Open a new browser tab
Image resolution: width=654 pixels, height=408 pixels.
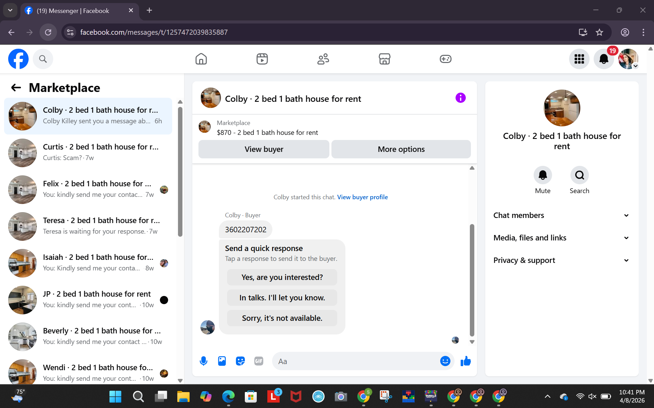pos(149,10)
